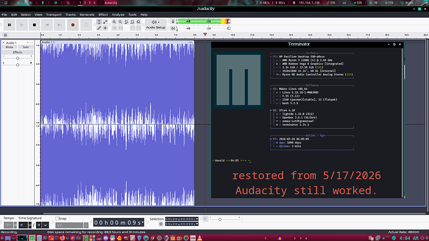Open the snap-to value dropdown
Image resolution: width=429 pixels, height=241 pixels.
pyautogui.click(x=86, y=225)
